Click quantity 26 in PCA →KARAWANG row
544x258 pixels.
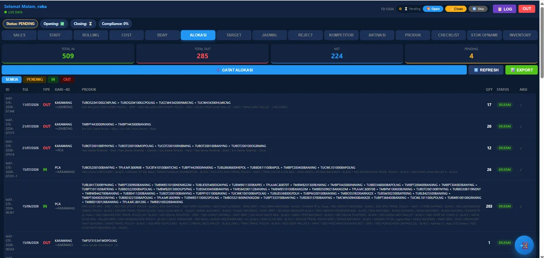click(x=489, y=170)
